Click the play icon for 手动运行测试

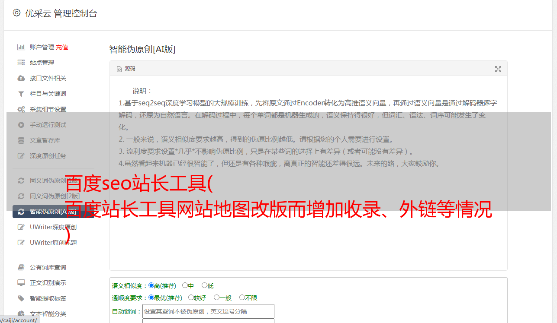point(21,125)
